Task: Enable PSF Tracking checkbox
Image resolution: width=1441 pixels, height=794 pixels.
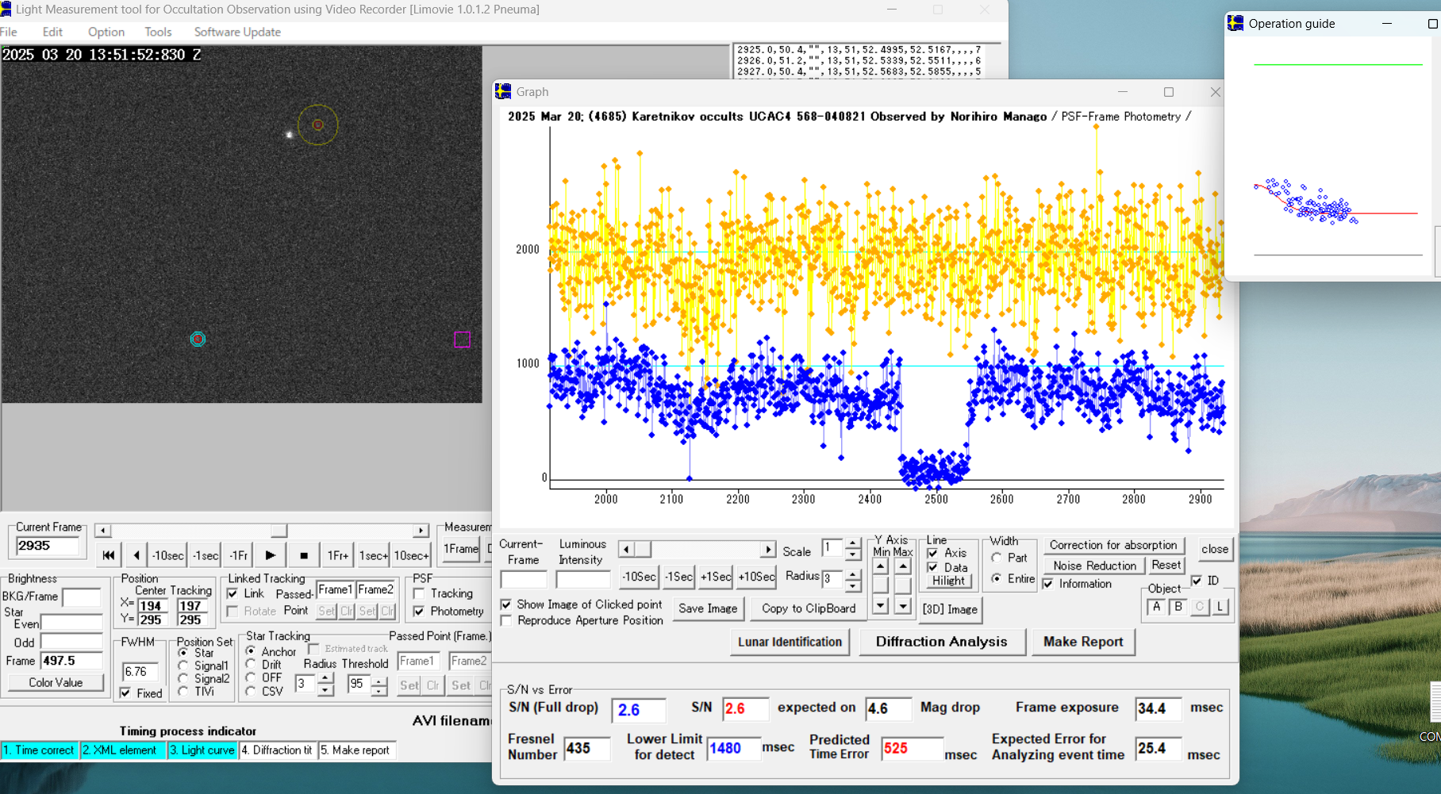Action: (419, 593)
